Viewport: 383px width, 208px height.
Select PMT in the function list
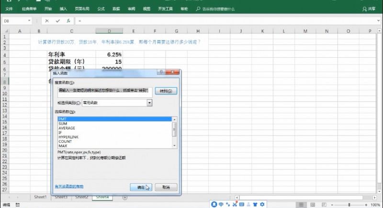[115, 119]
